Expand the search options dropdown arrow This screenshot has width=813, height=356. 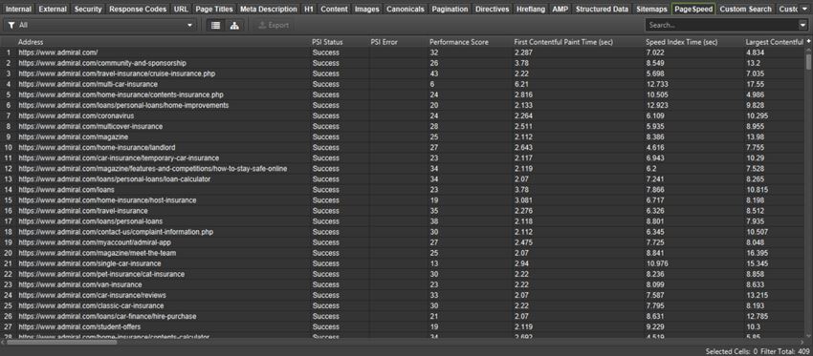(x=803, y=26)
